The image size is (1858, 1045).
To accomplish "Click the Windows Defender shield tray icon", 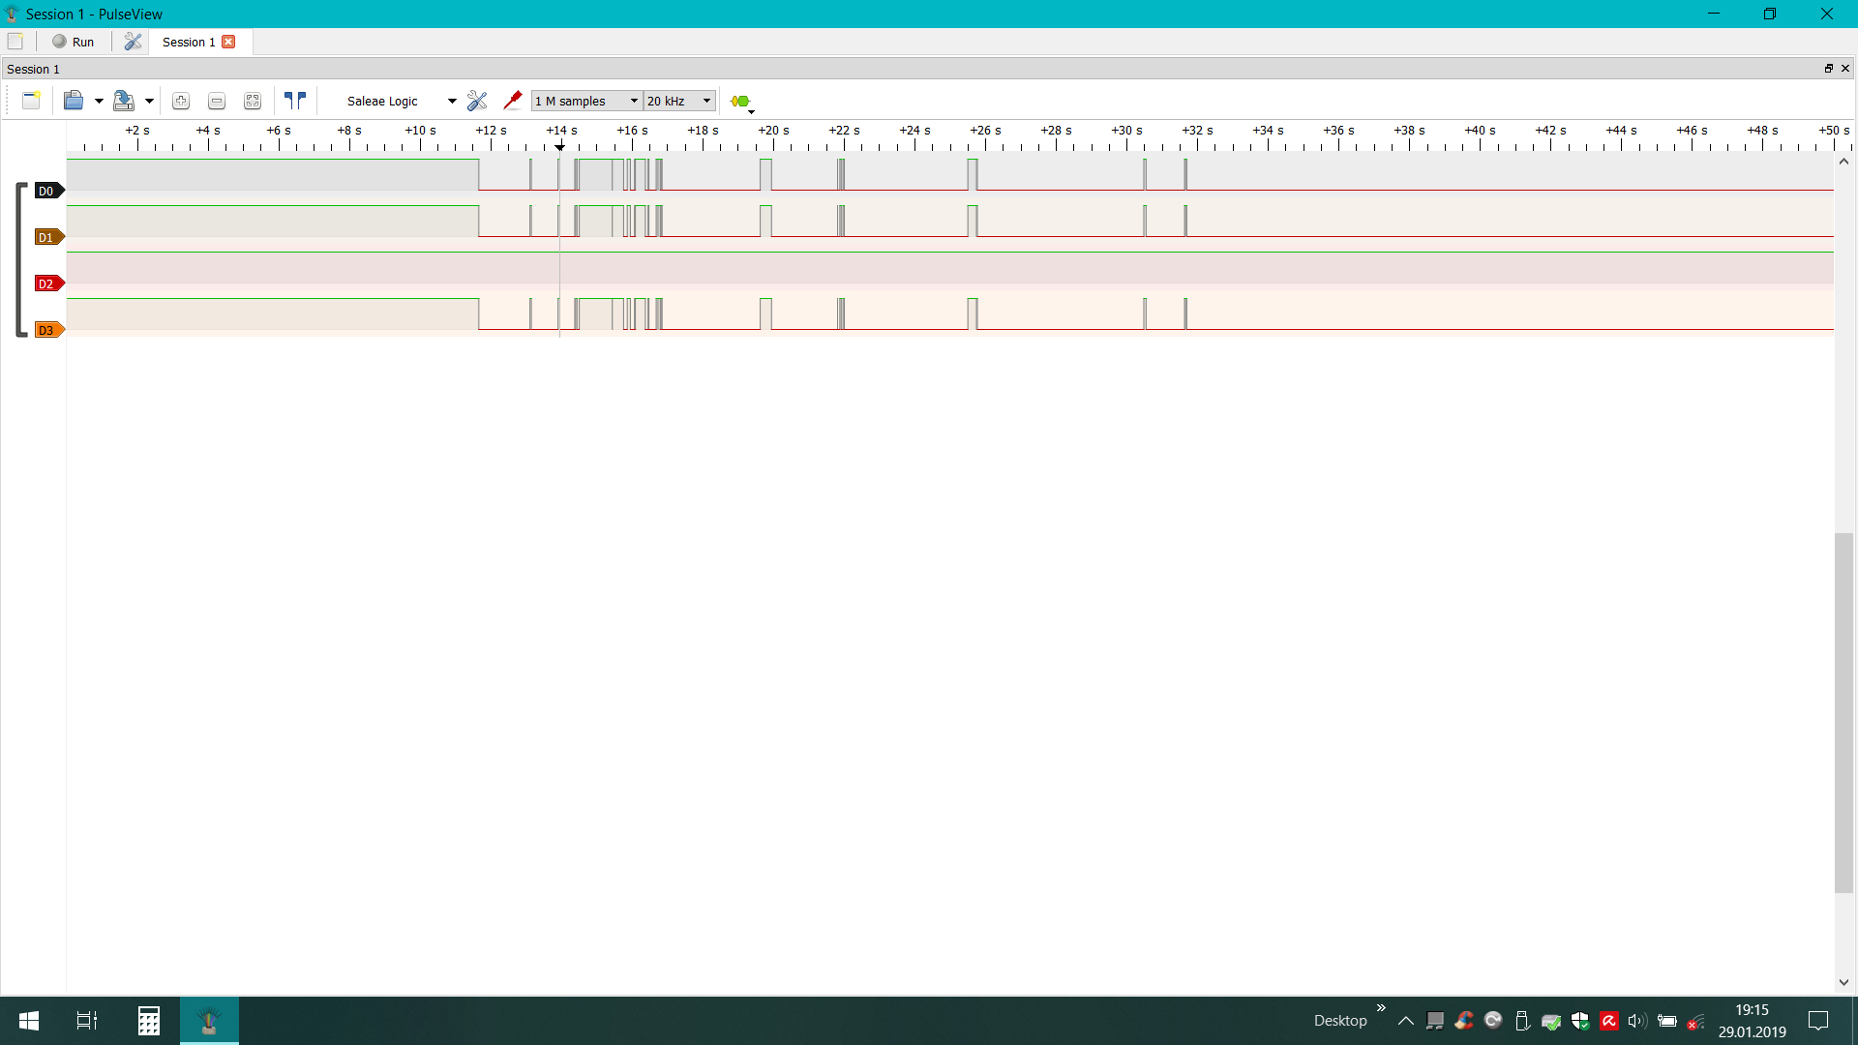I will (1580, 1021).
